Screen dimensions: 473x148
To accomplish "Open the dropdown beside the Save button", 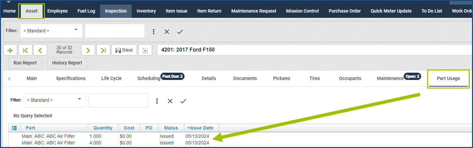I will click(145, 50).
